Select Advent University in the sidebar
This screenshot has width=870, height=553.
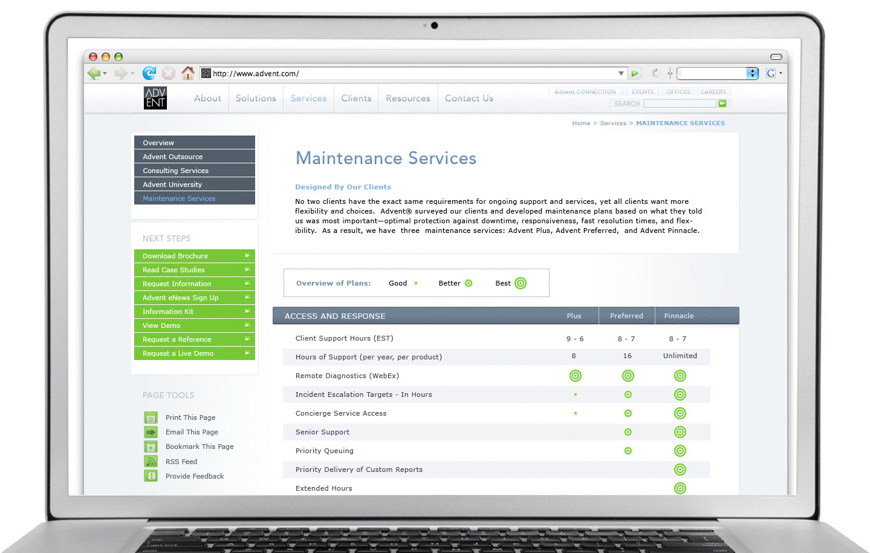[x=195, y=184]
